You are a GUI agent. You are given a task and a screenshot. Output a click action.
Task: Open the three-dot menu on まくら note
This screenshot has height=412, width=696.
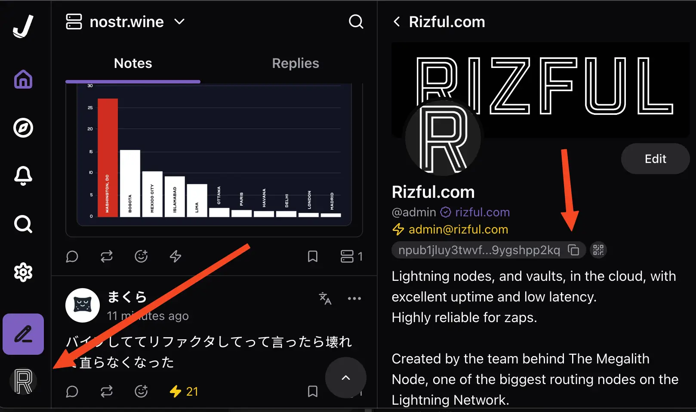pos(354,298)
